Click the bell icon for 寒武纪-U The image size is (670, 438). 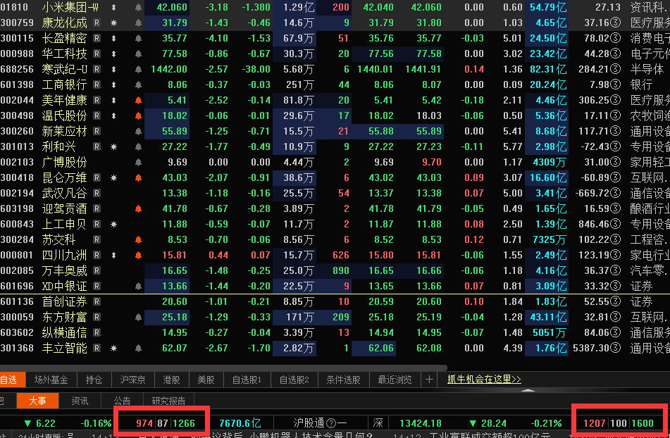point(139,69)
